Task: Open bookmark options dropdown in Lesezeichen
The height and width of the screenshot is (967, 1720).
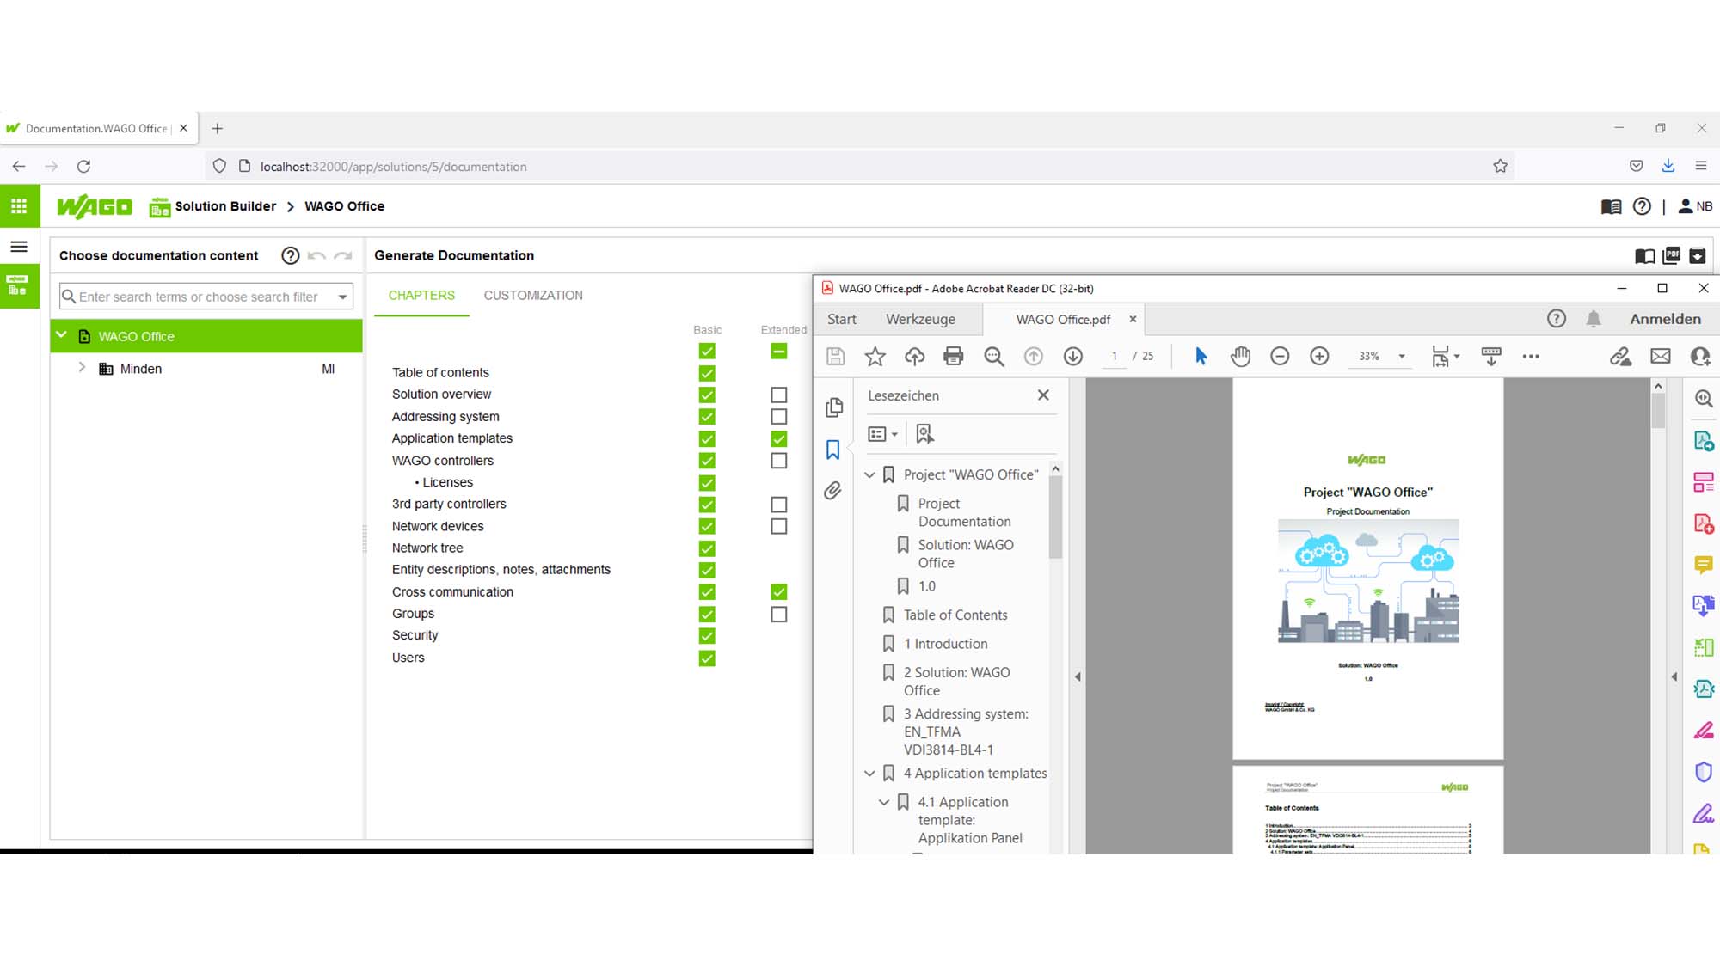Action: (883, 434)
